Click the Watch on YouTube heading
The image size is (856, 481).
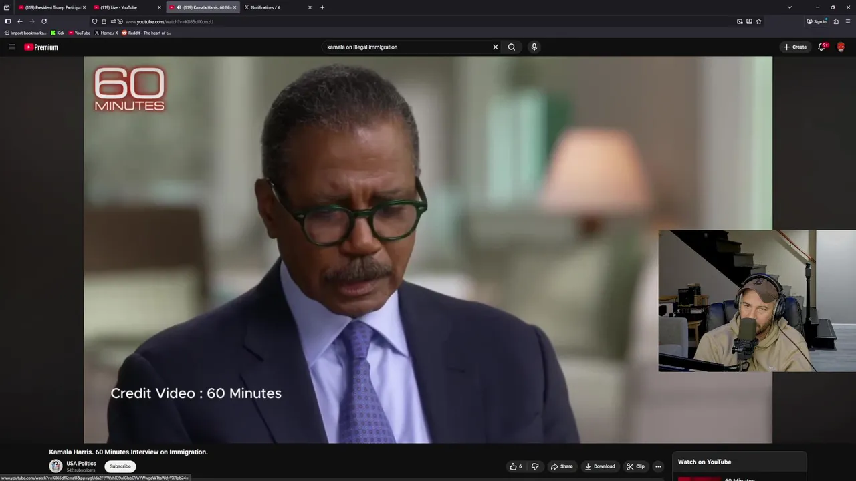(x=704, y=462)
